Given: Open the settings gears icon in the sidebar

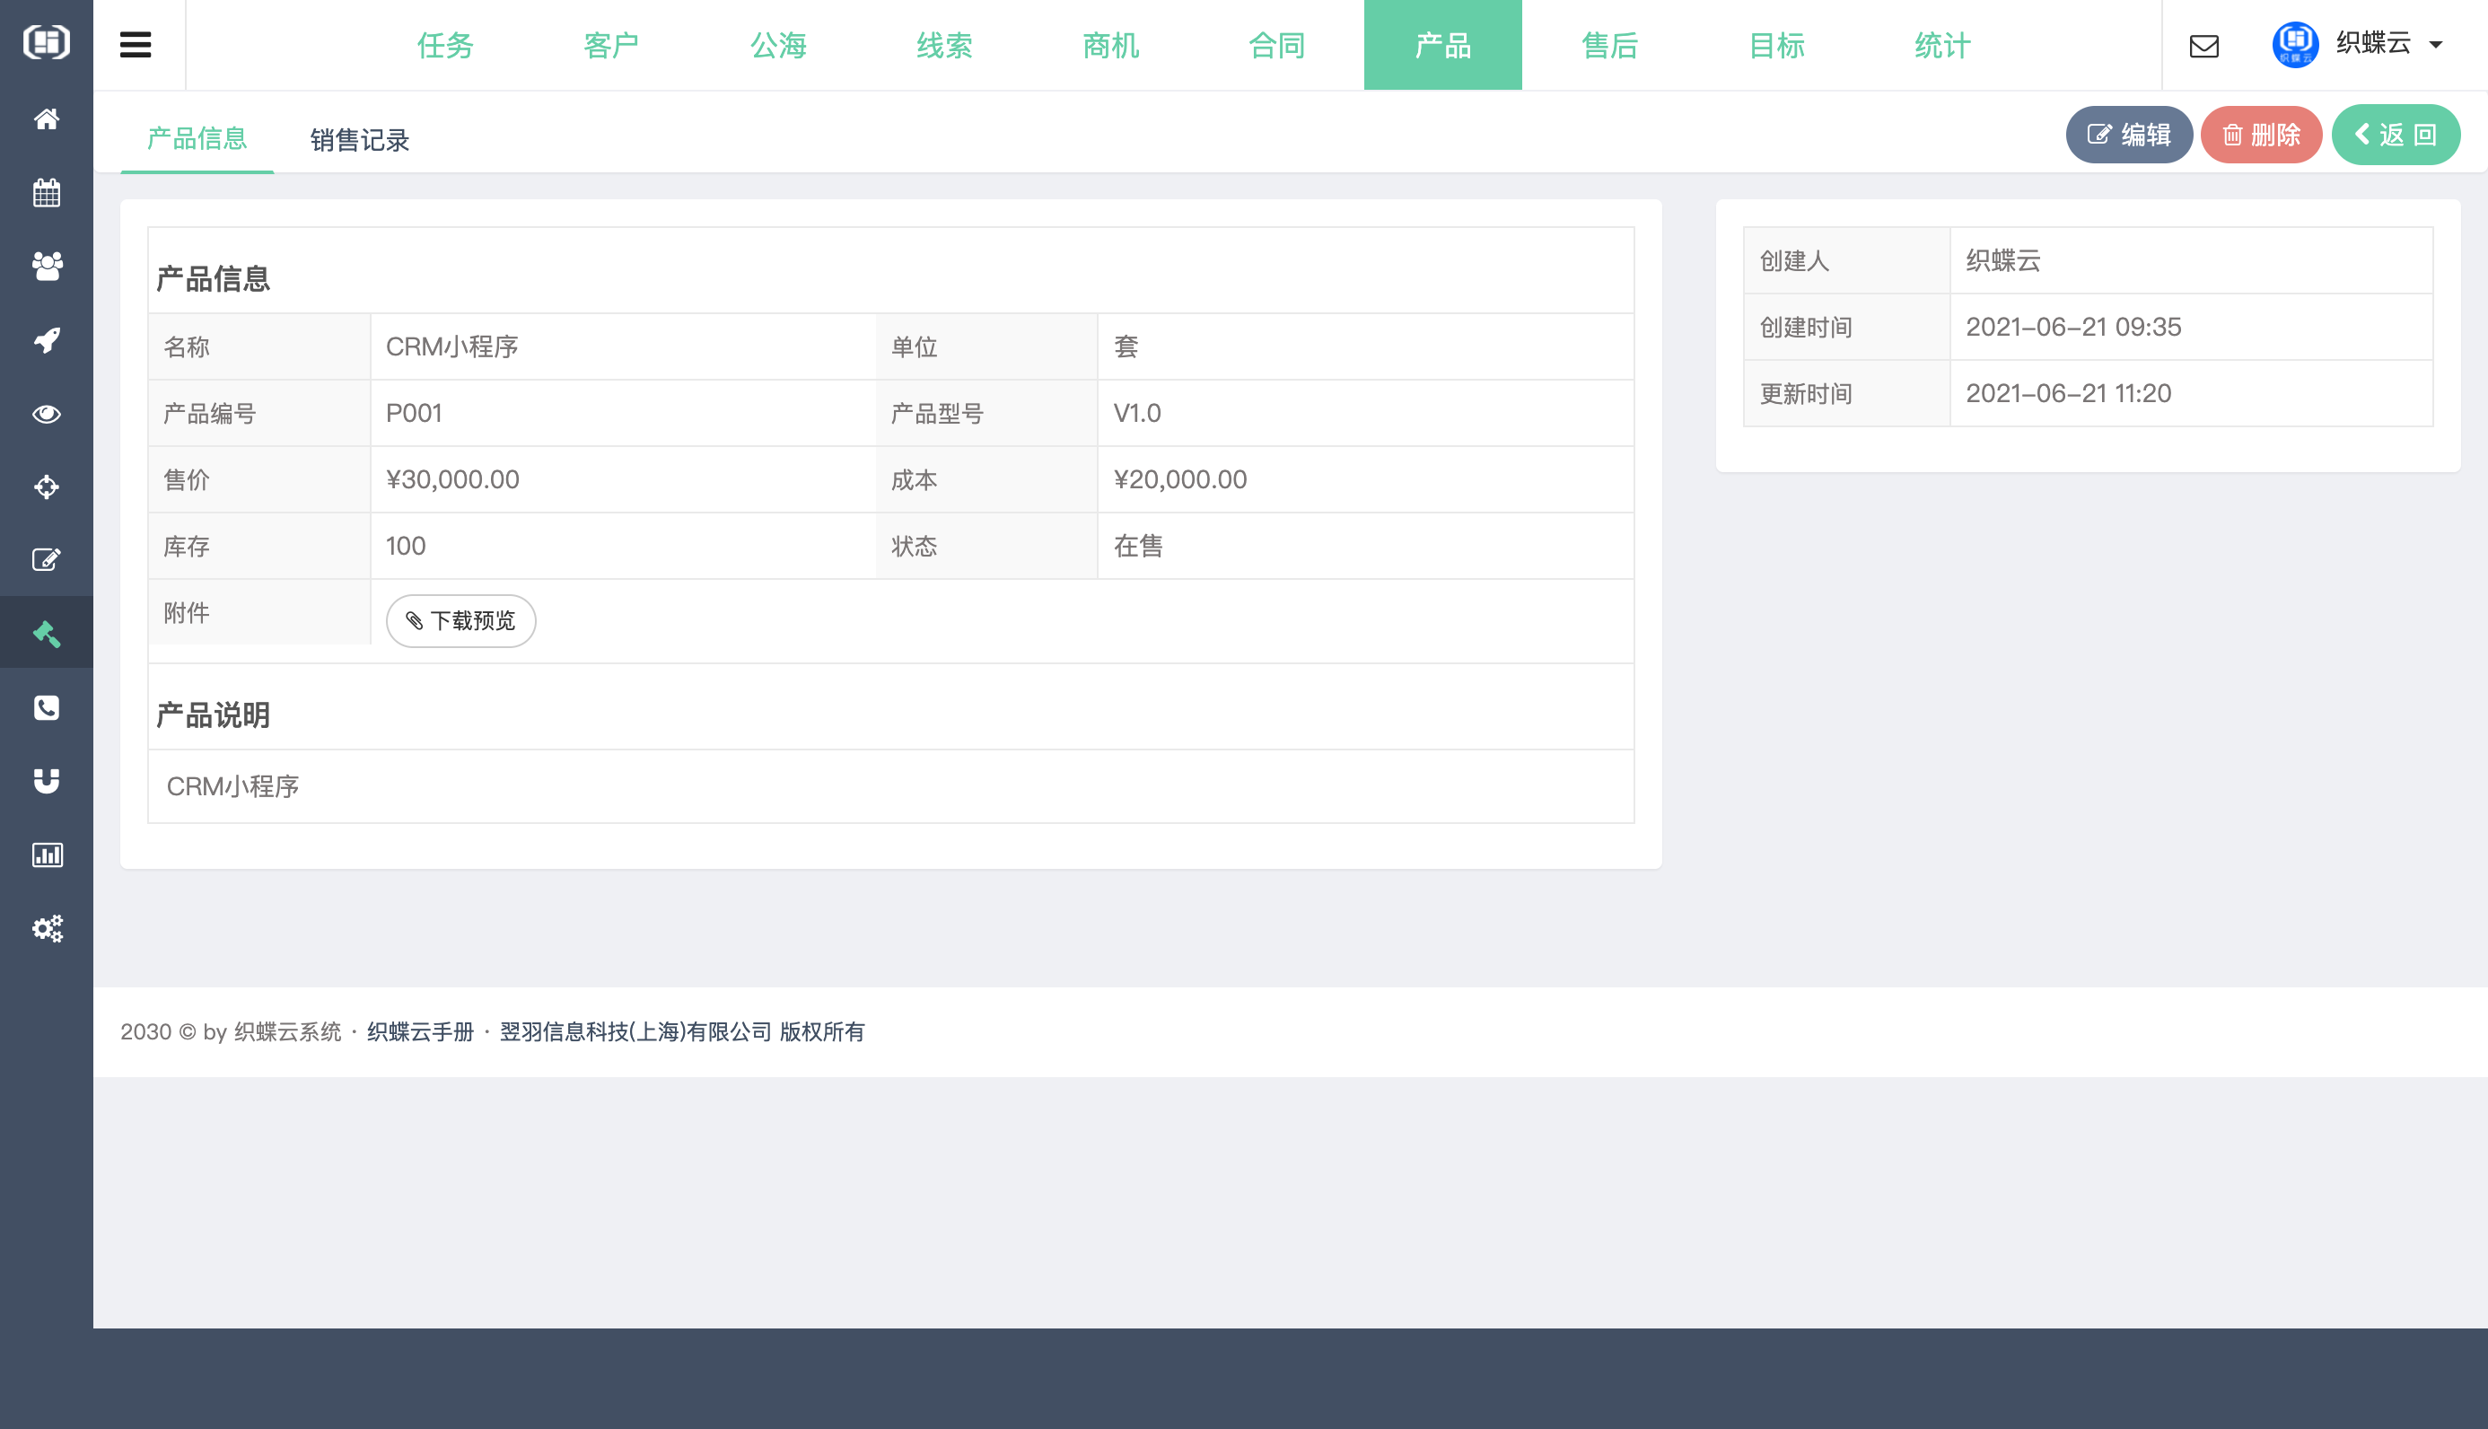Looking at the screenshot, I should point(46,928).
